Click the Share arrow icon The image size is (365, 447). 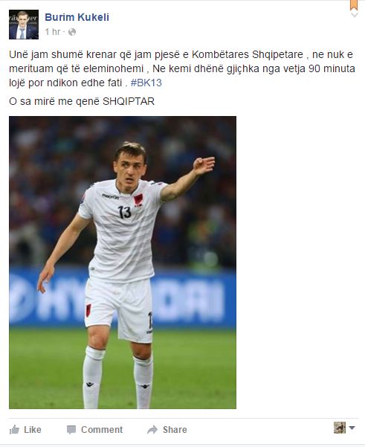tap(152, 430)
